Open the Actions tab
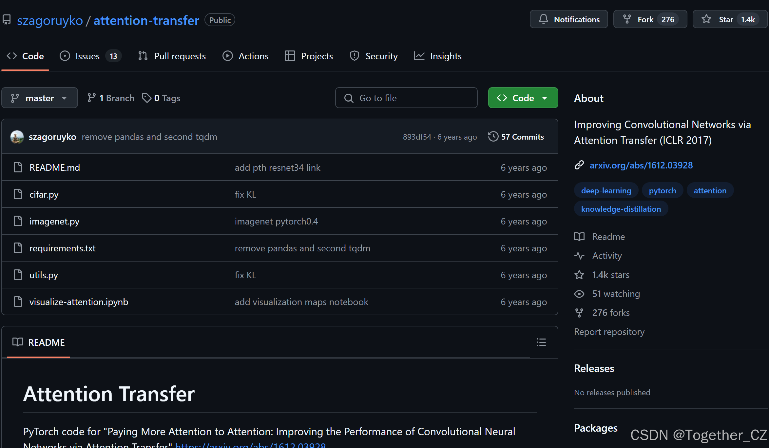Screen dimensions: 769x448 [x=245, y=56]
